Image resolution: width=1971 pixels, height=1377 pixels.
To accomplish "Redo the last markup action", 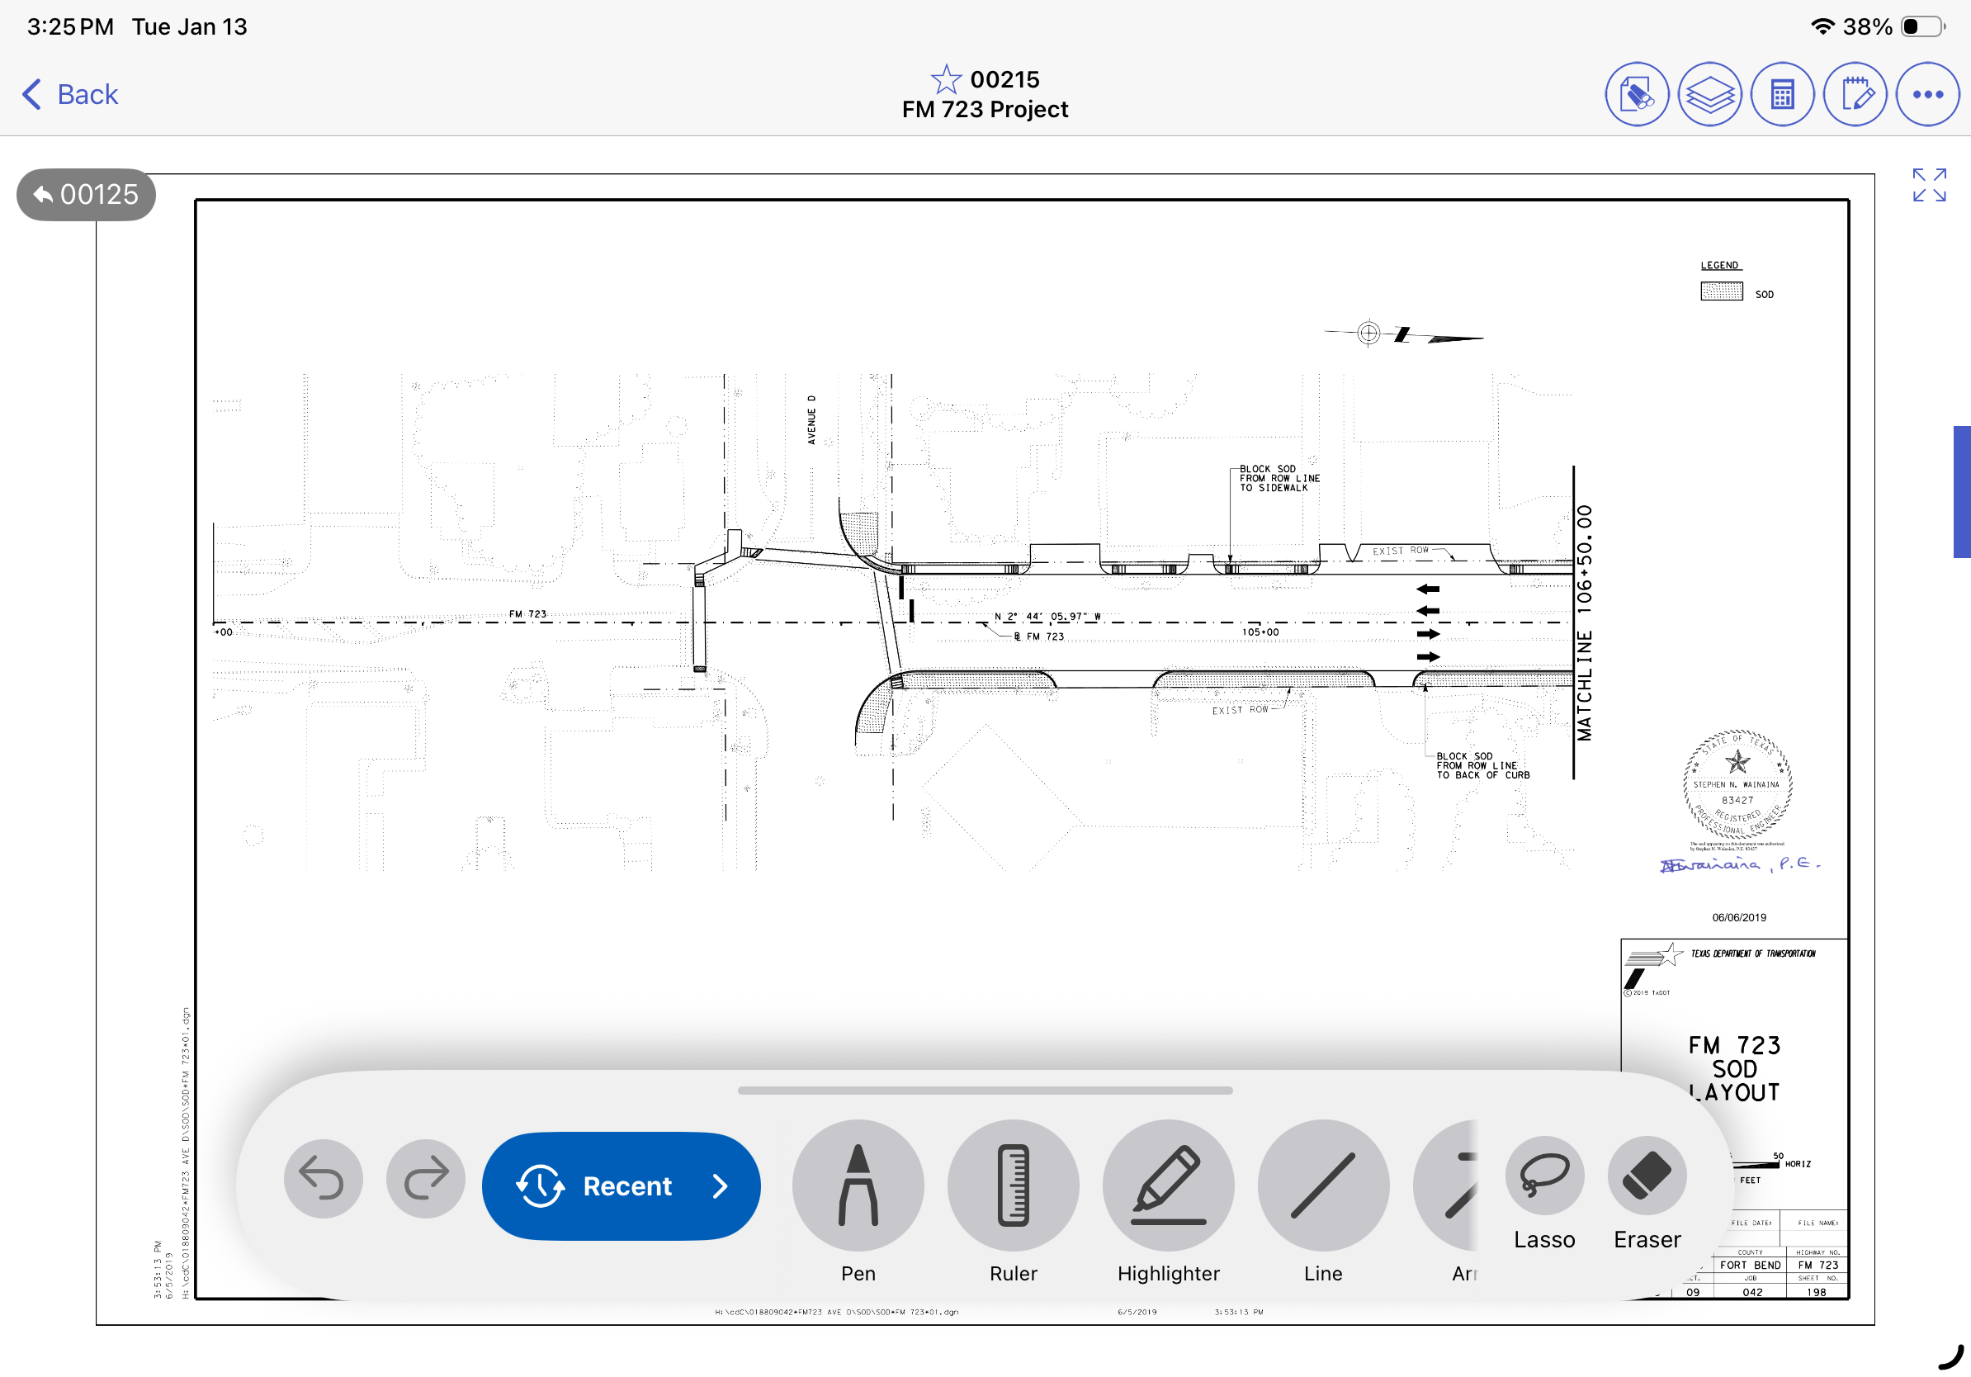I will pos(426,1179).
